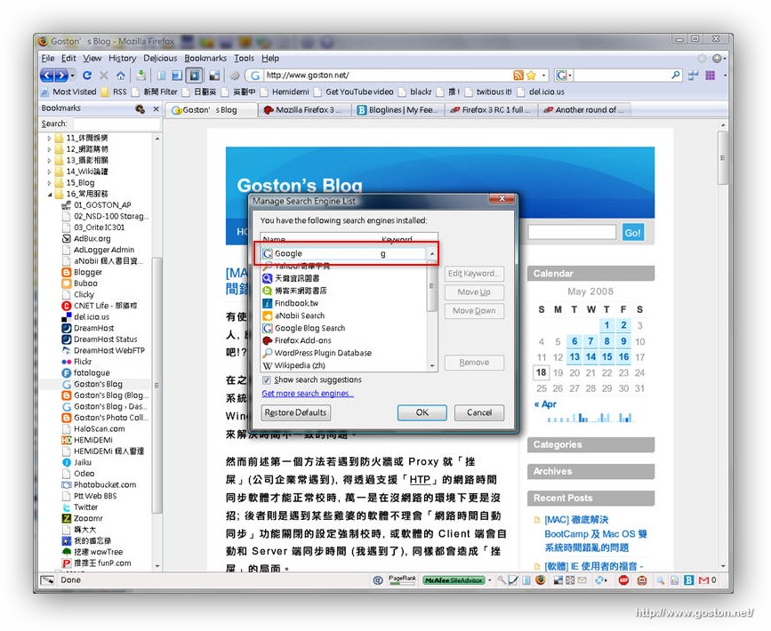Select Wikipedia (zh) in the engine list
Viewport: 771px width, 631px height.
point(344,365)
